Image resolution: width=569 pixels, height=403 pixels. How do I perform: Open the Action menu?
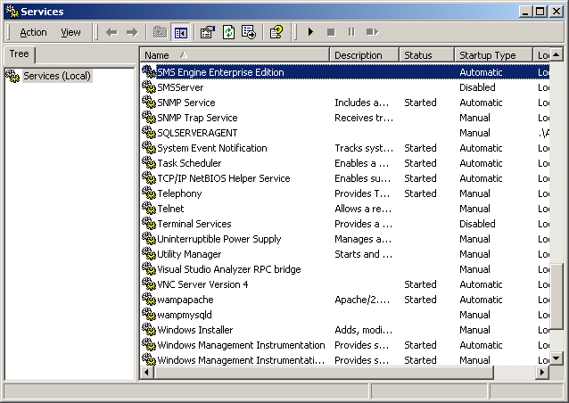click(33, 32)
